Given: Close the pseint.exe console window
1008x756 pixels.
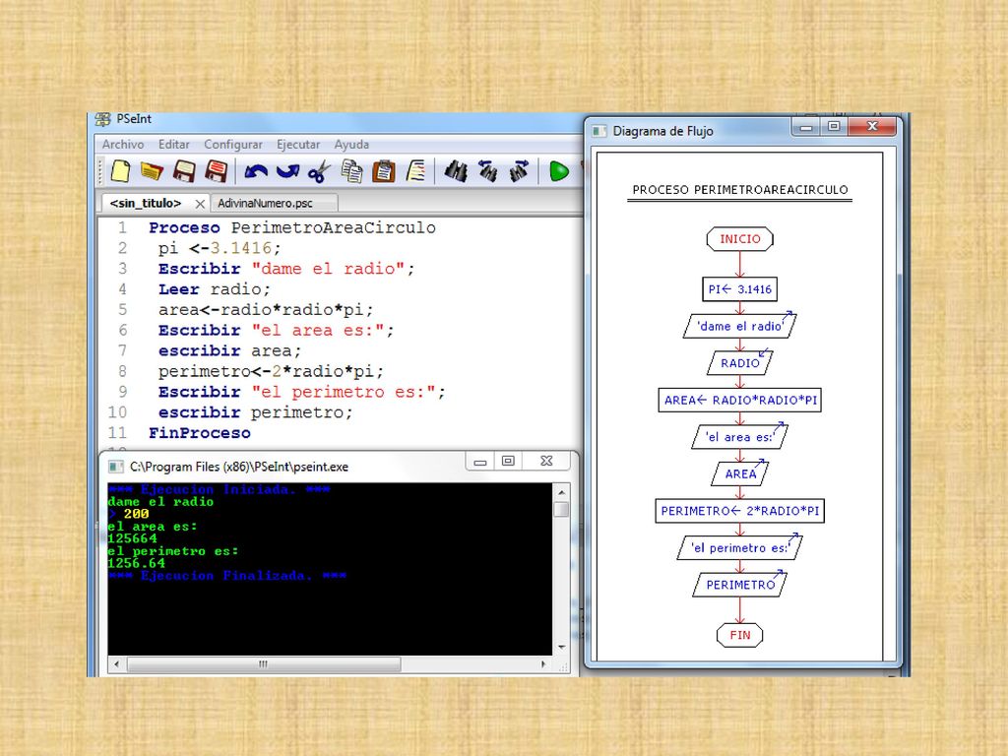Looking at the screenshot, I should coord(546,462).
